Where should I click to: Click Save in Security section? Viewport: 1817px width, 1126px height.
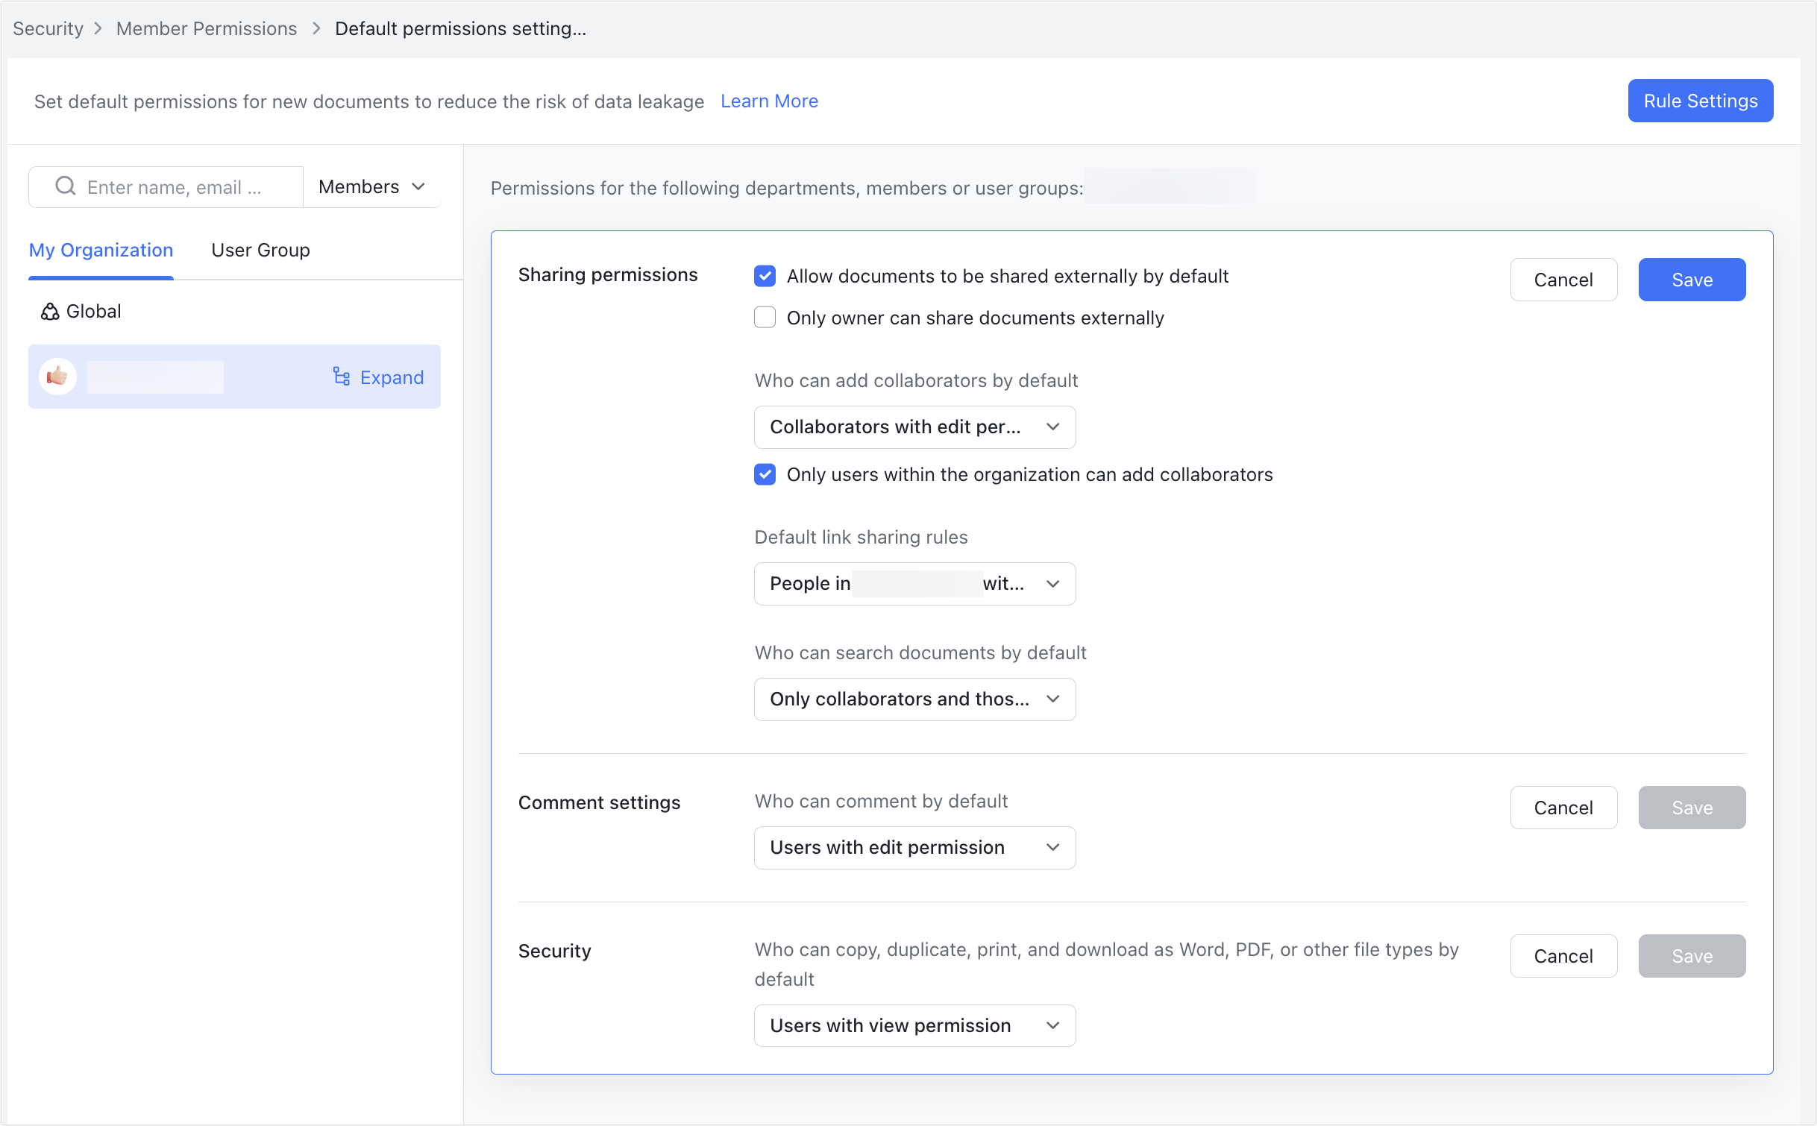coord(1691,956)
